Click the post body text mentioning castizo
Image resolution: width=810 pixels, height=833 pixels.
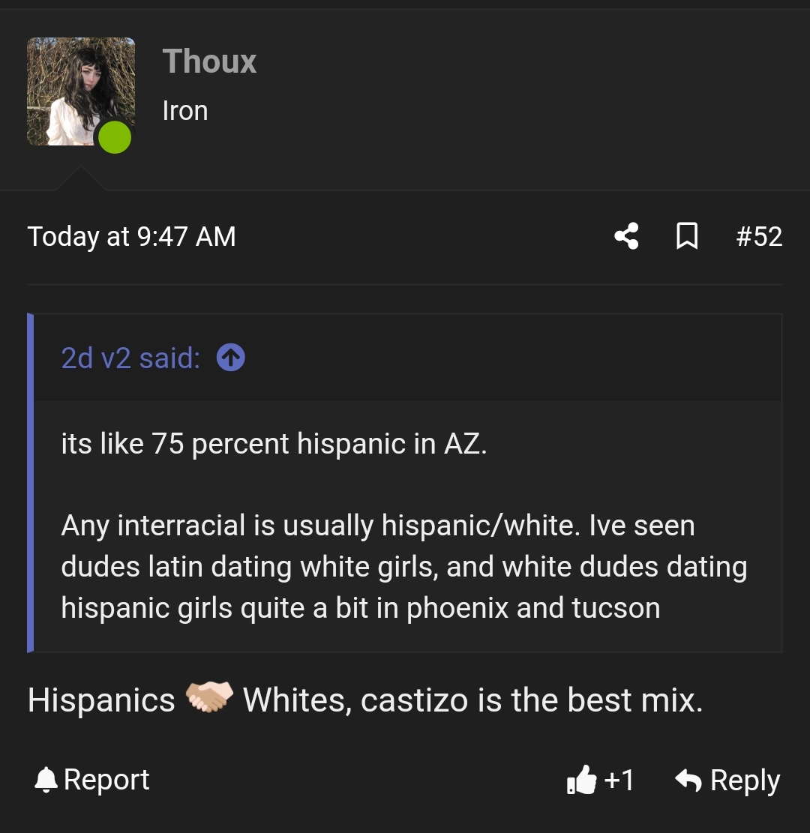(x=472, y=700)
